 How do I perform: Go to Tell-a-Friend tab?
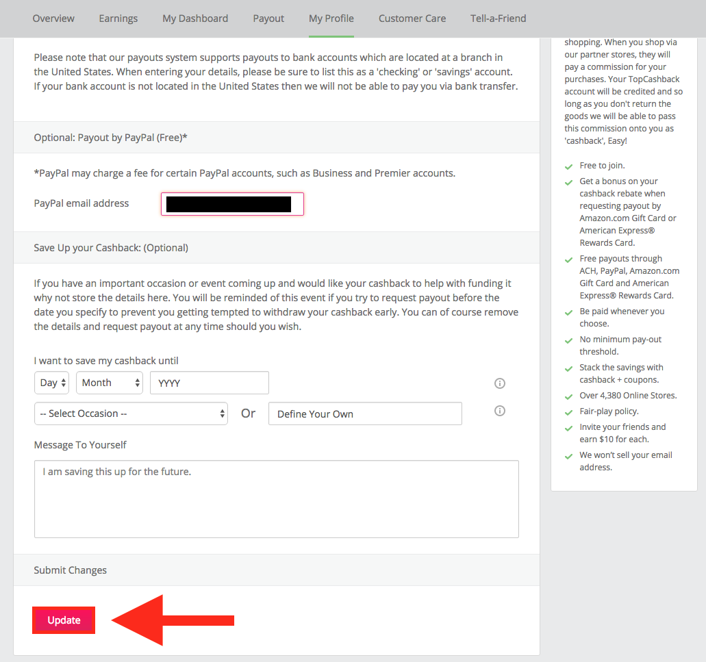tap(499, 18)
